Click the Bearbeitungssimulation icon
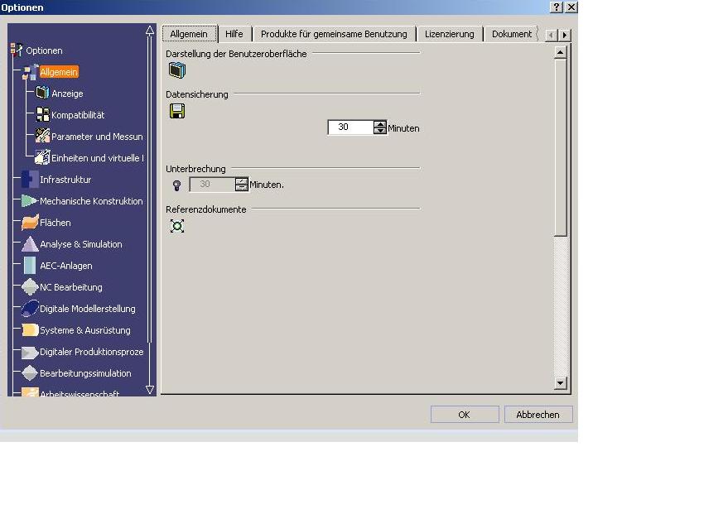This screenshot has width=728, height=514. pyautogui.click(x=30, y=373)
